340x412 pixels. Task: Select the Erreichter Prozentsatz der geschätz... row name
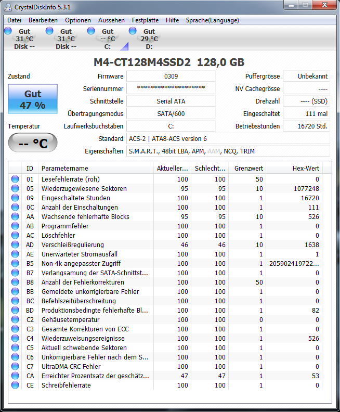pos(95,376)
